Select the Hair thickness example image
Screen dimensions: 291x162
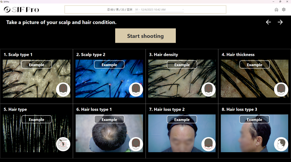[x=254, y=78]
